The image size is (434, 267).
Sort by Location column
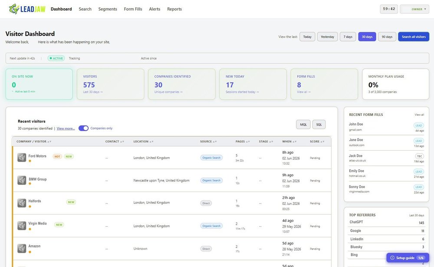pos(143,142)
